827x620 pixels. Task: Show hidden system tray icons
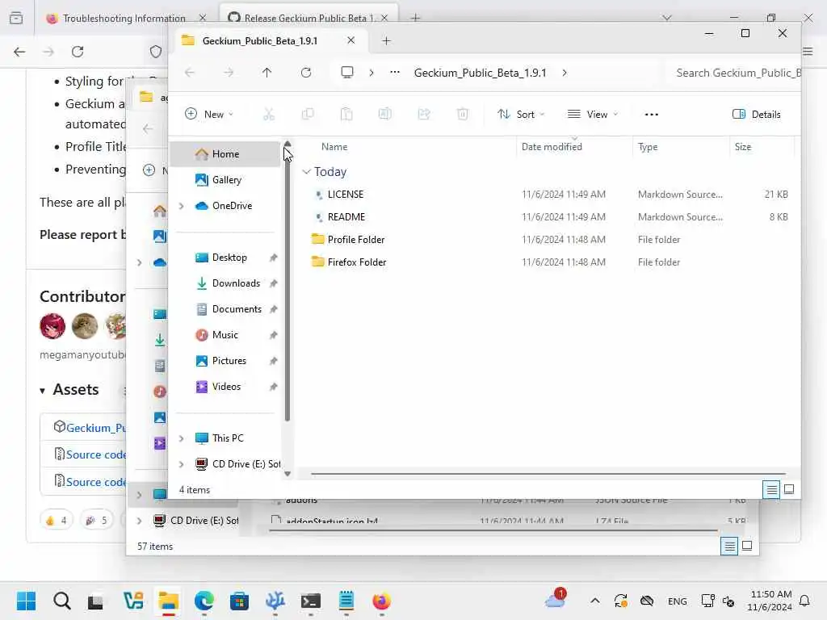tap(595, 601)
